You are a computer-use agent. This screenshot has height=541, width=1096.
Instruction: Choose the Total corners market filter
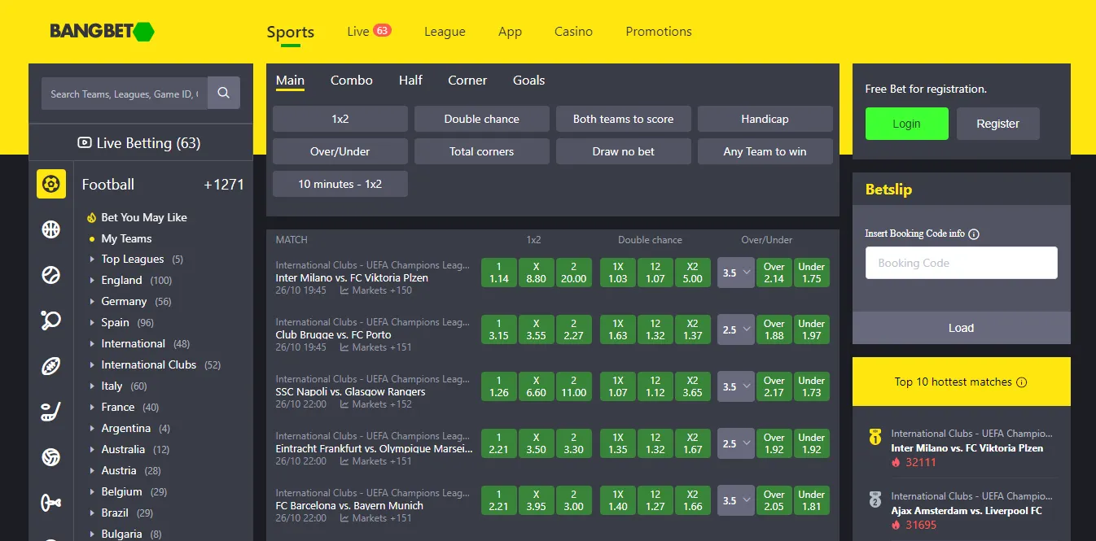pyautogui.click(x=482, y=151)
